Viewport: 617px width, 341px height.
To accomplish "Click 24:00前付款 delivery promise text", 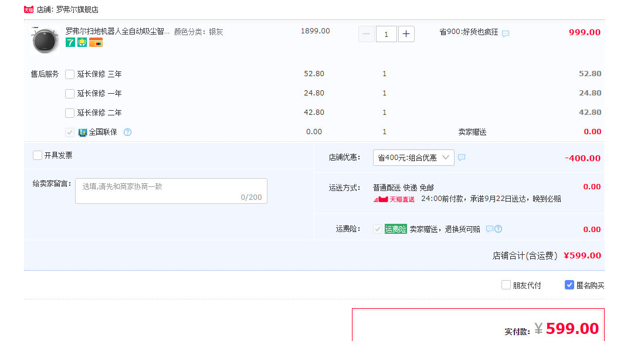I will coord(491,199).
